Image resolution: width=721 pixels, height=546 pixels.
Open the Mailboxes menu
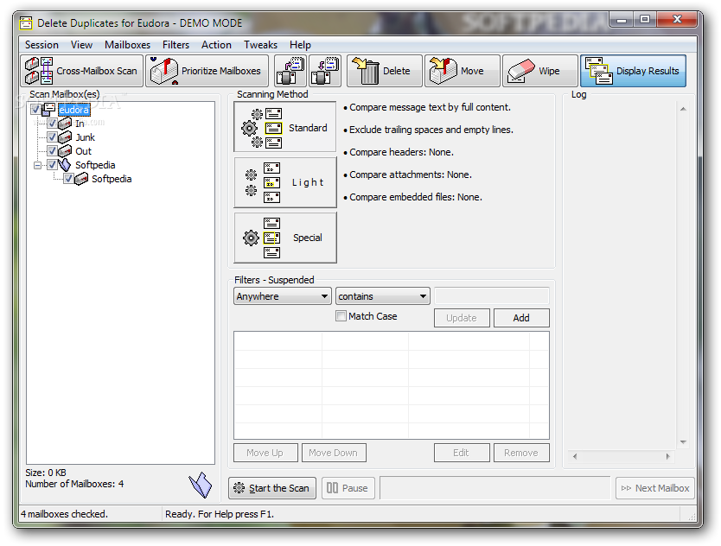(127, 45)
